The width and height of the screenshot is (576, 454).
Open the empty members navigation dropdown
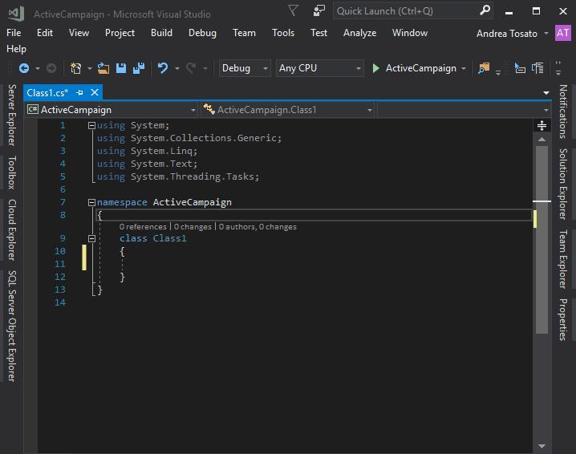click(x=464, y=110)
